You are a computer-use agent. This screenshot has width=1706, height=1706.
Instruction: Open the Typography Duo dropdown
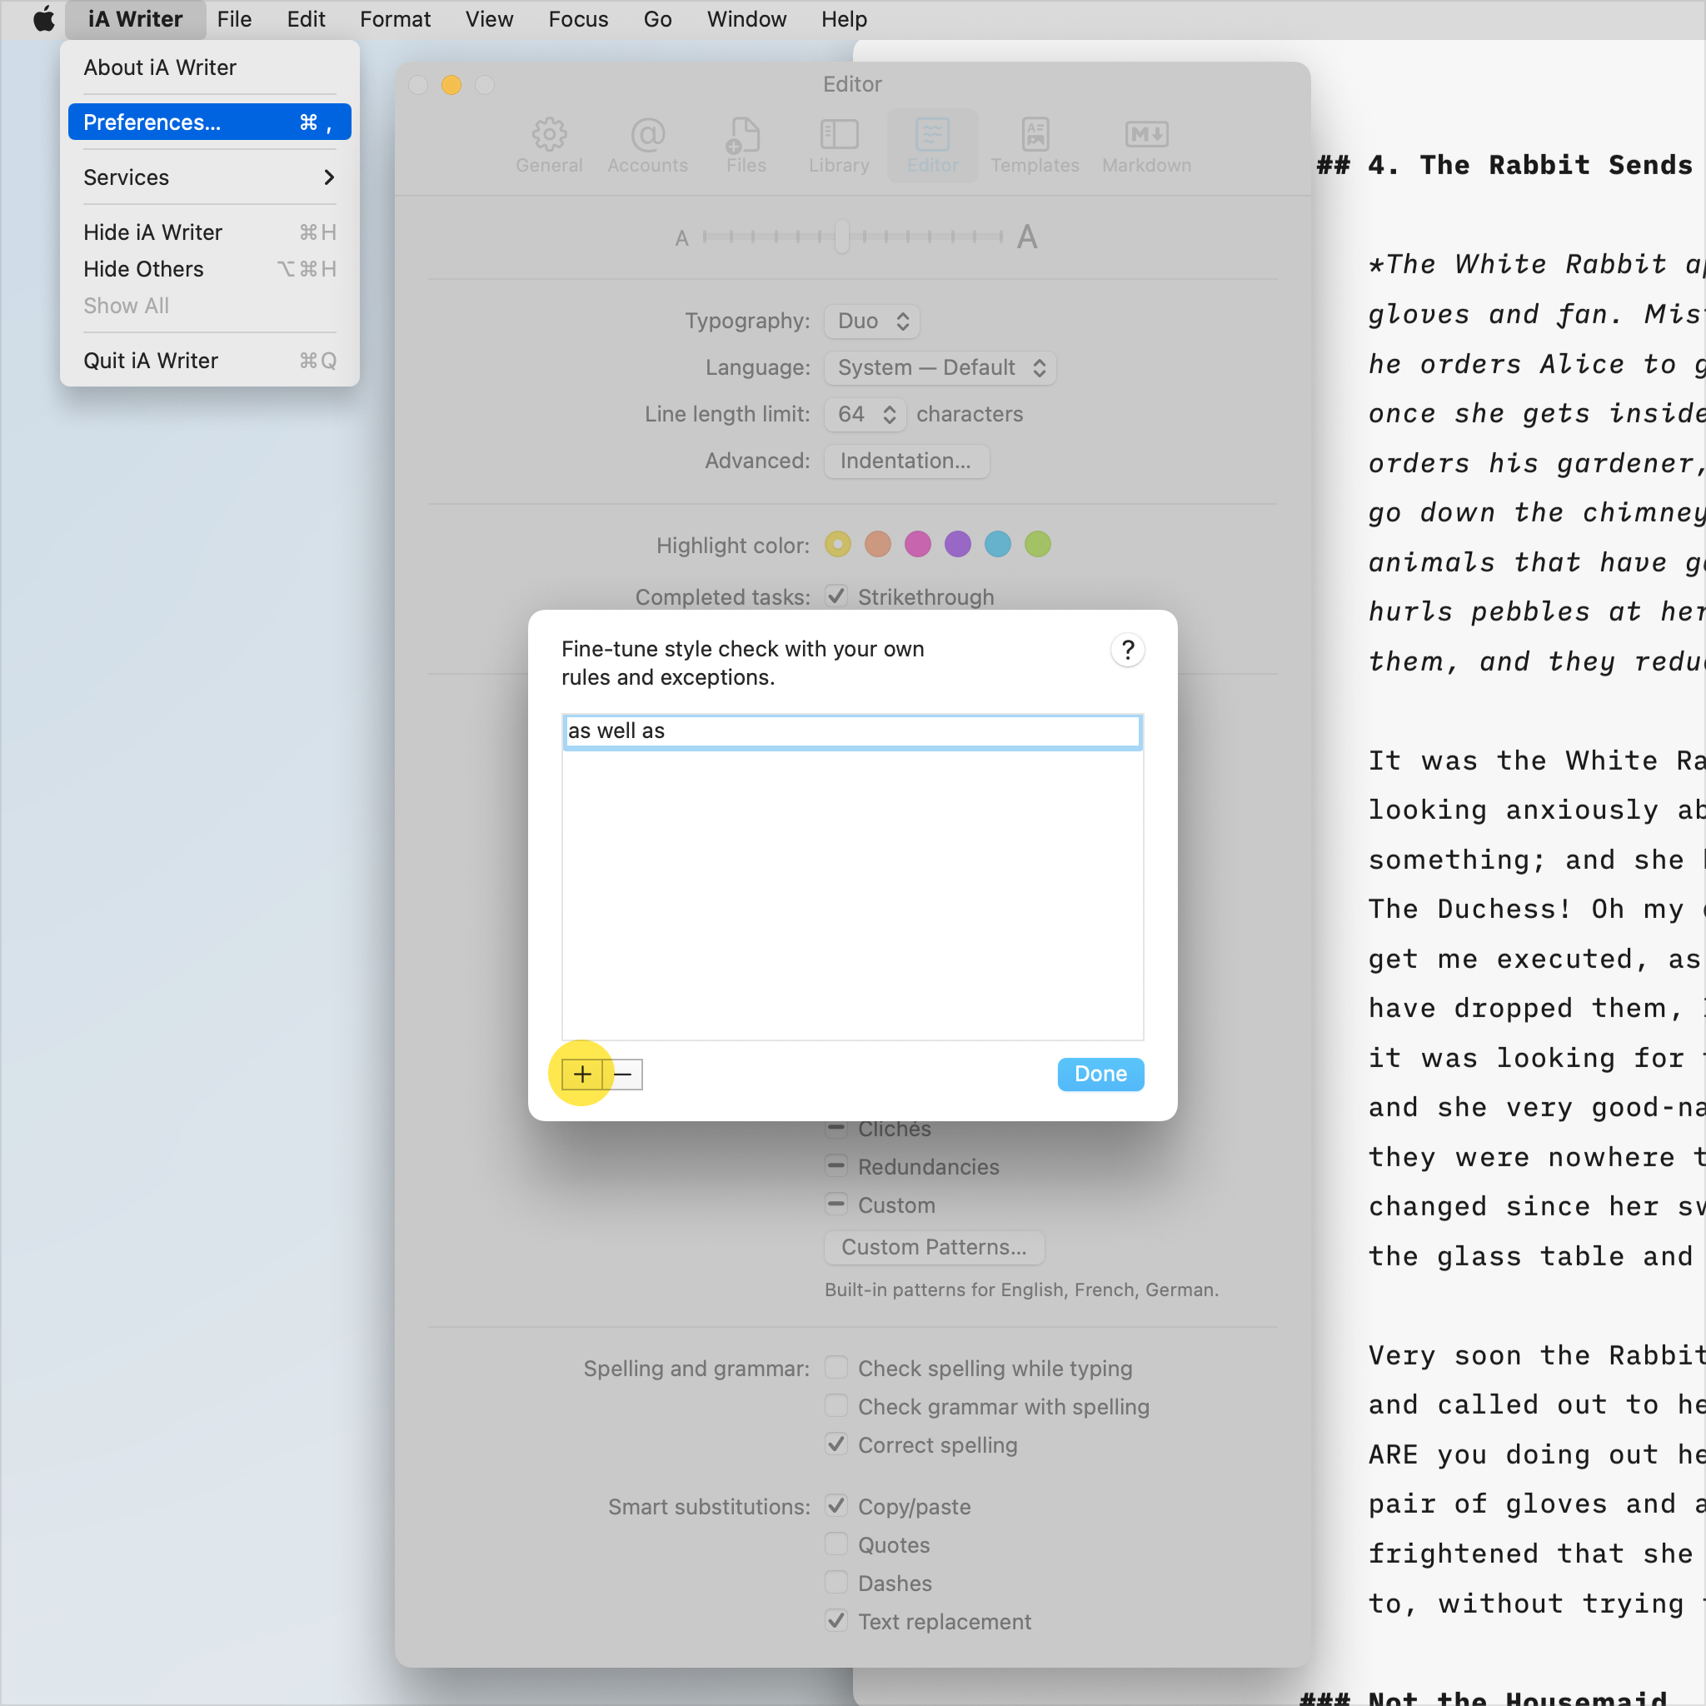[871, 321]
